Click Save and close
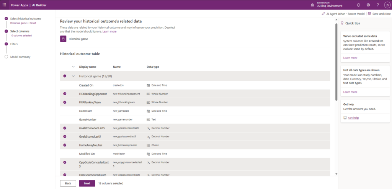 (379, 14)
